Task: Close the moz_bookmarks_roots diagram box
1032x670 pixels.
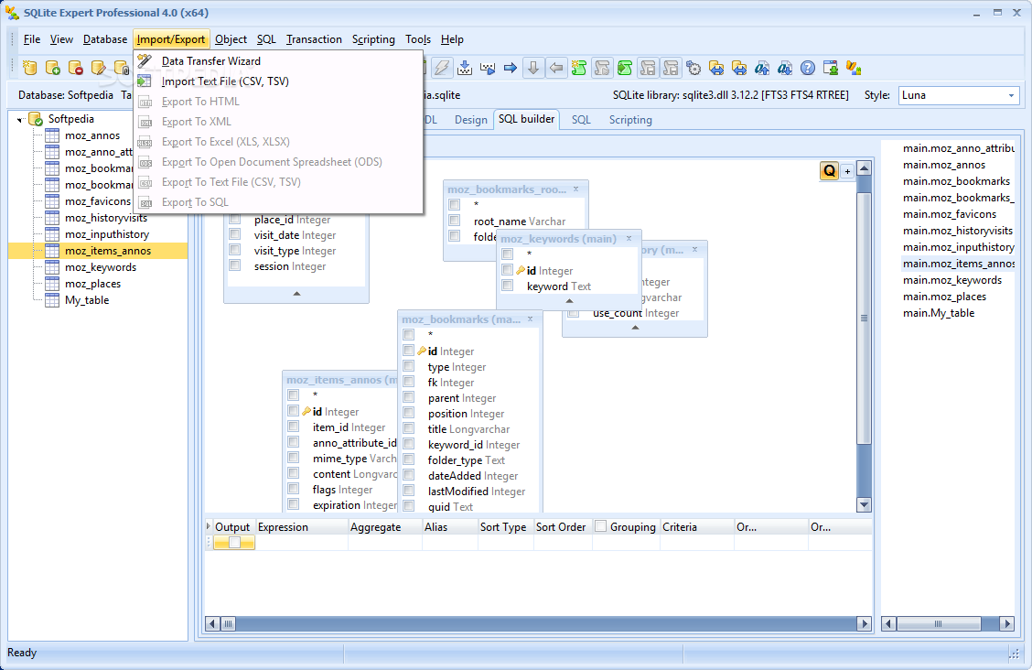Action: point(575,189)
